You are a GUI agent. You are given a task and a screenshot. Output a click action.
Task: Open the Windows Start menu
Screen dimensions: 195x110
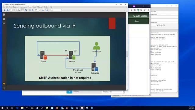pyautogui.click(x=2, y=108)
